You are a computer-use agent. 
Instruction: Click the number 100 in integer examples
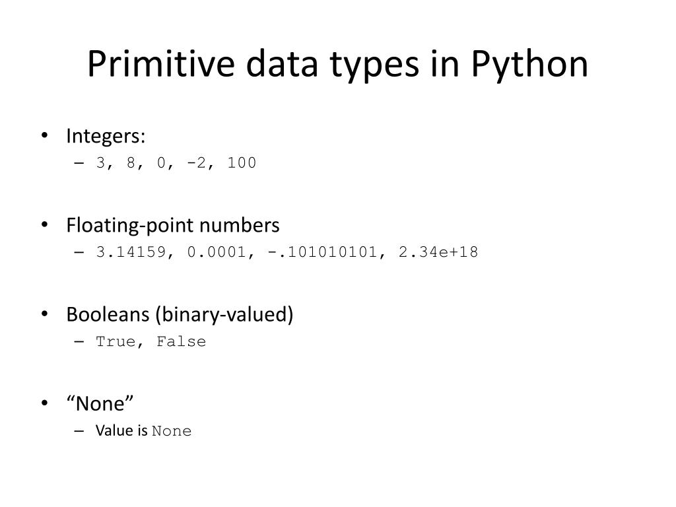coord(242,162)
